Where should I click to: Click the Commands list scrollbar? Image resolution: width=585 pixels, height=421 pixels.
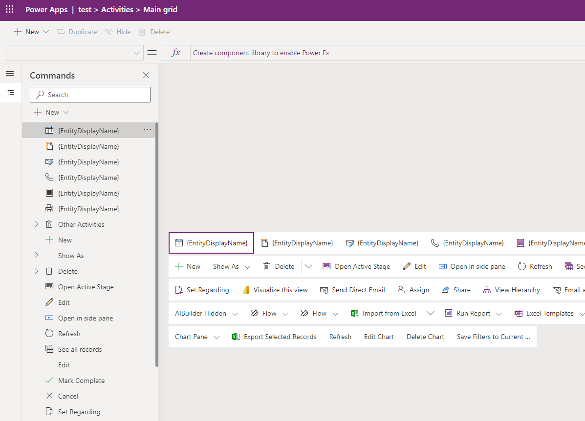(157, 245)
